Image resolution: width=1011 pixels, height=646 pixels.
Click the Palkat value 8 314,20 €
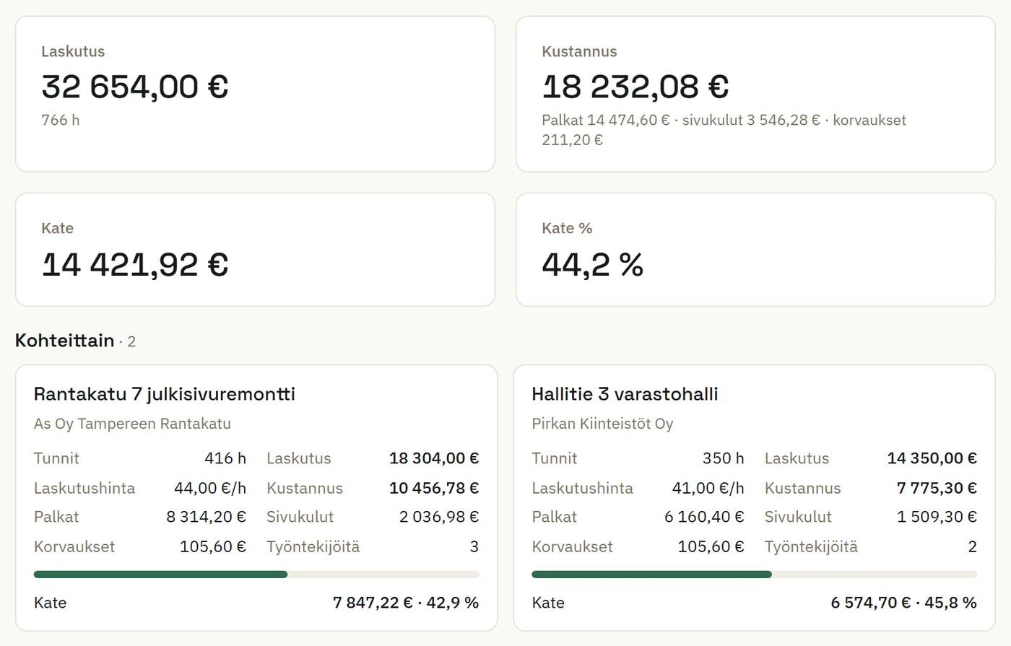tap(207, 517)
